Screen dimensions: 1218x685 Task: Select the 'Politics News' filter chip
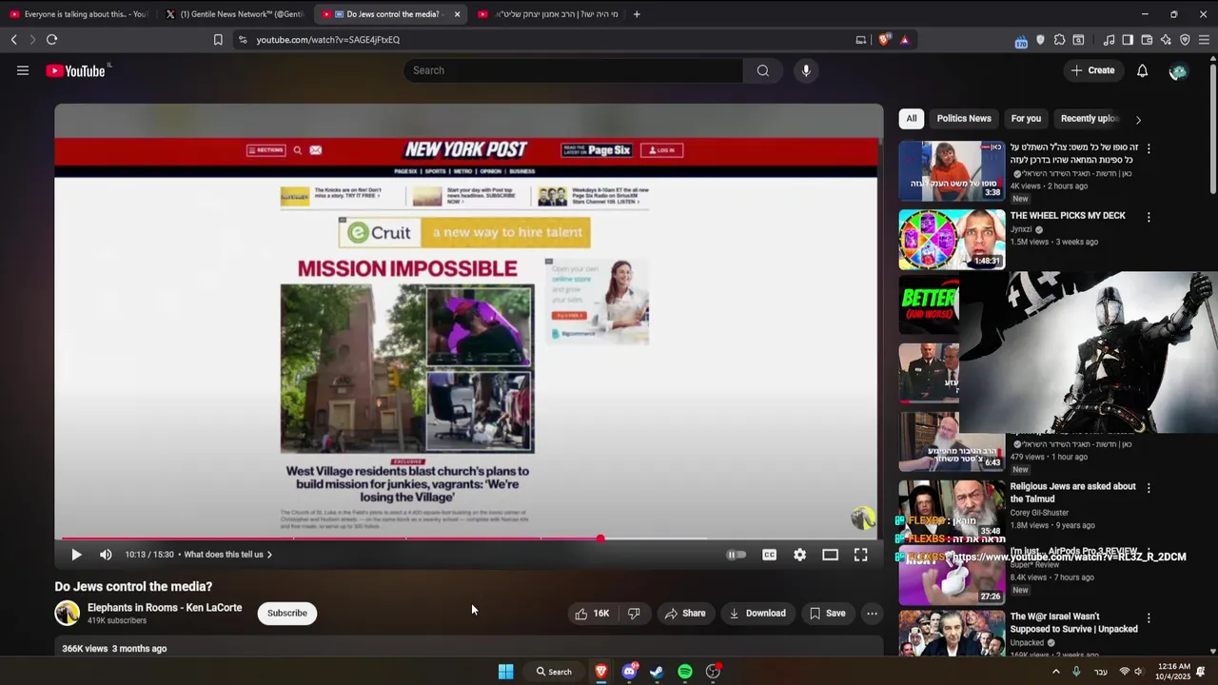[964, 119]
